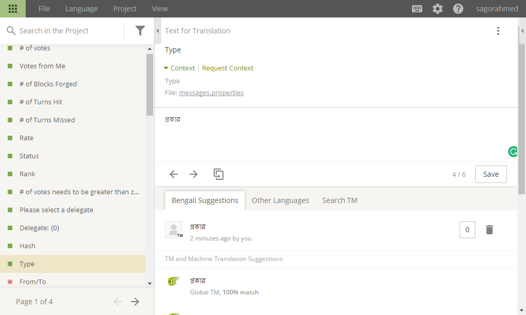Delete the suggestion with trash icon
526x315 pixels.
(490, 230)
